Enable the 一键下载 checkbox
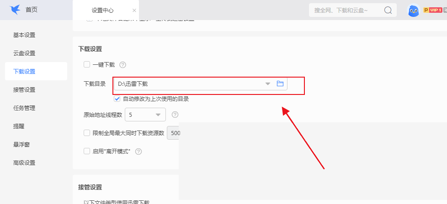The width and height of the screenshot is (447, 204). click(87, 65)
